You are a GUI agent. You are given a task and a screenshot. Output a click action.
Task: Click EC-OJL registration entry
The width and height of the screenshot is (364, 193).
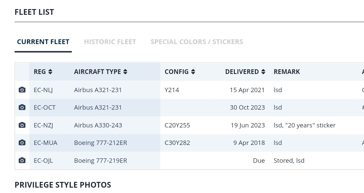coord(43,160)
